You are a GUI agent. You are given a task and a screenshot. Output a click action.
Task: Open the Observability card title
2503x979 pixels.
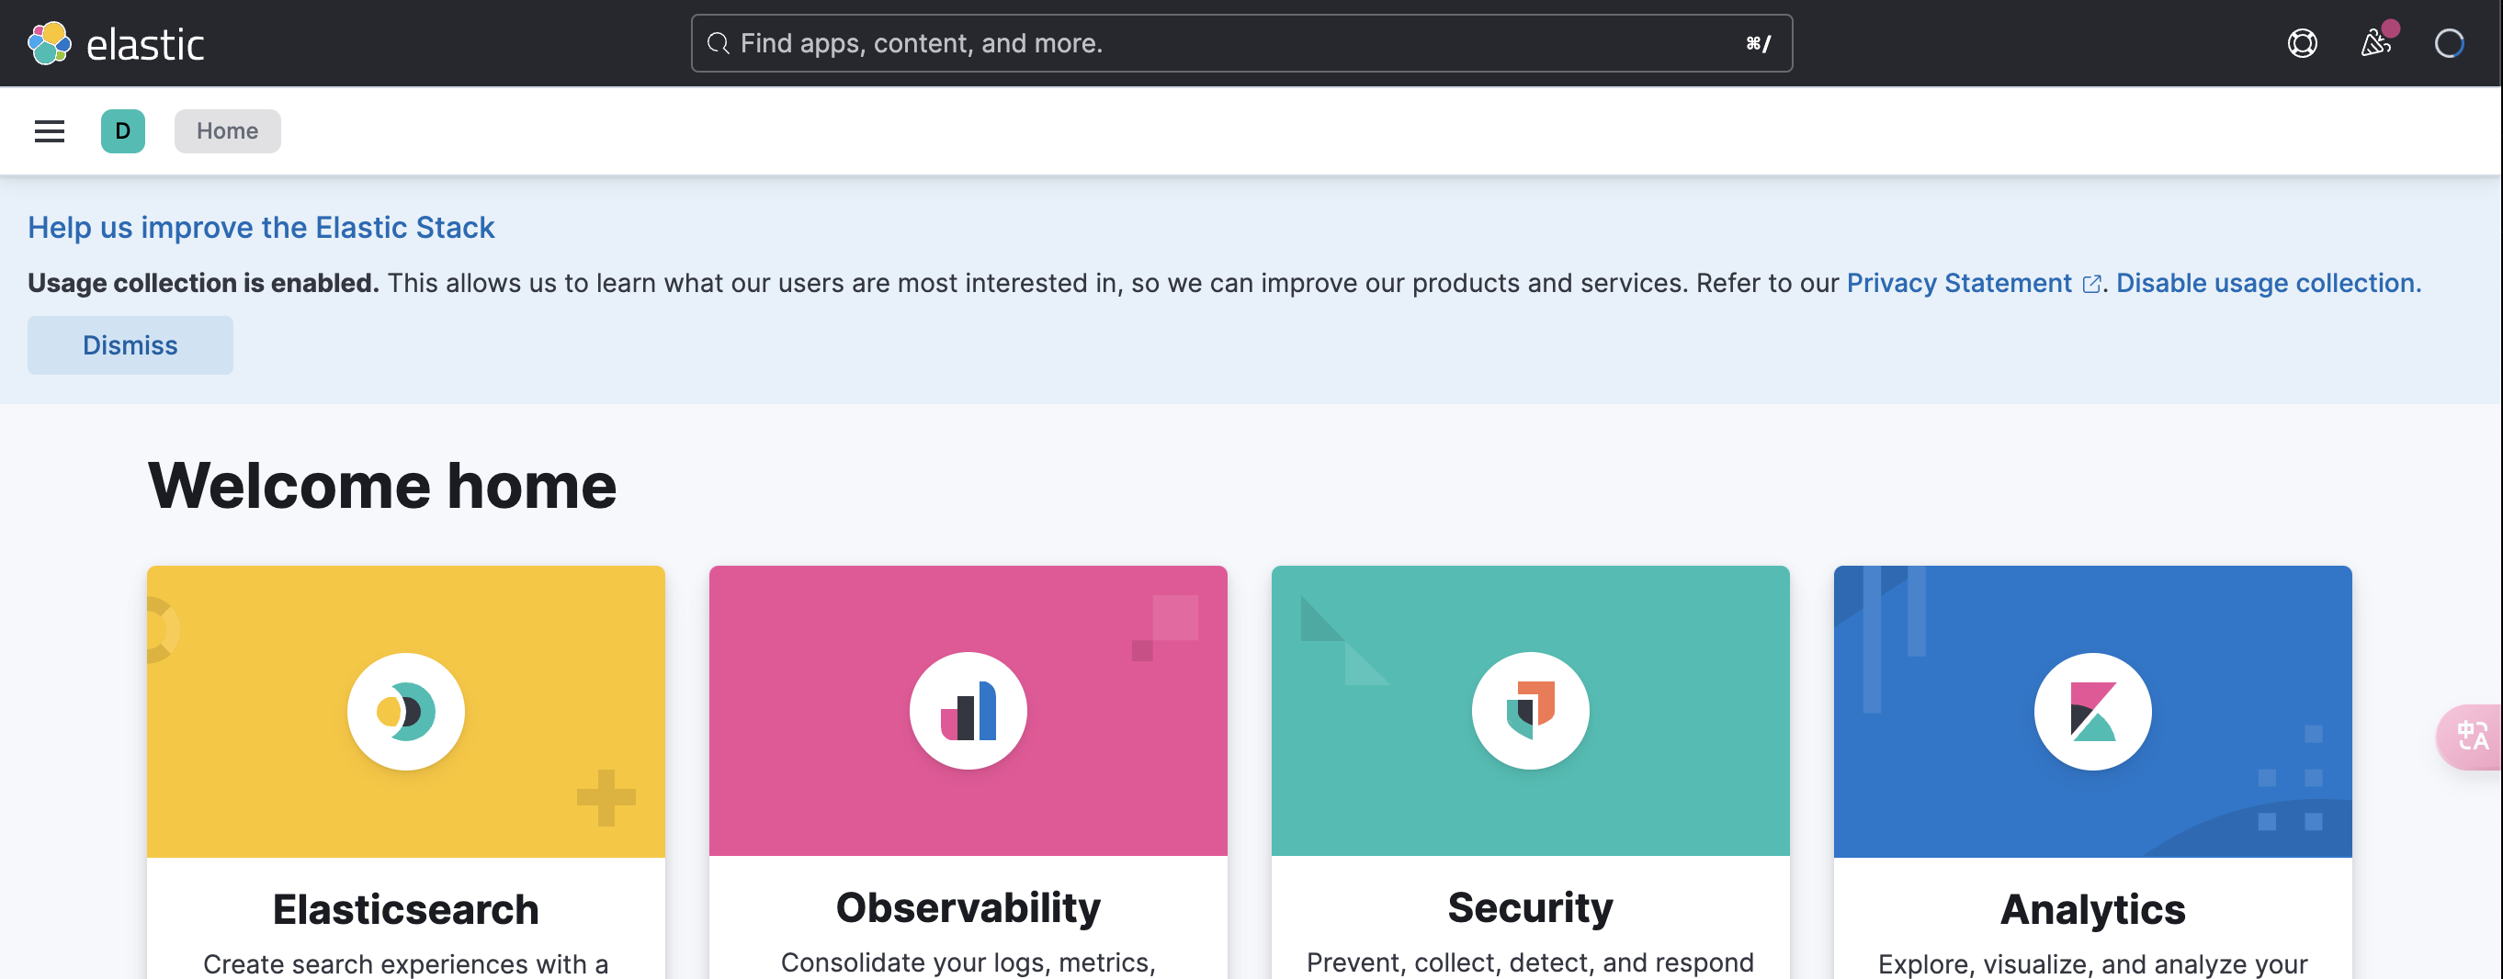(x=968, y=907)
